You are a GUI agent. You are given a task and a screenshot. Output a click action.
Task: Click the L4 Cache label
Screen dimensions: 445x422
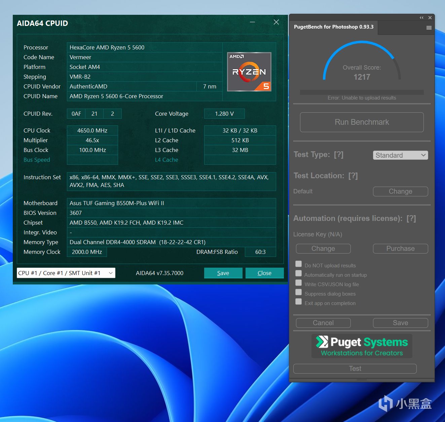pos(166,160)
